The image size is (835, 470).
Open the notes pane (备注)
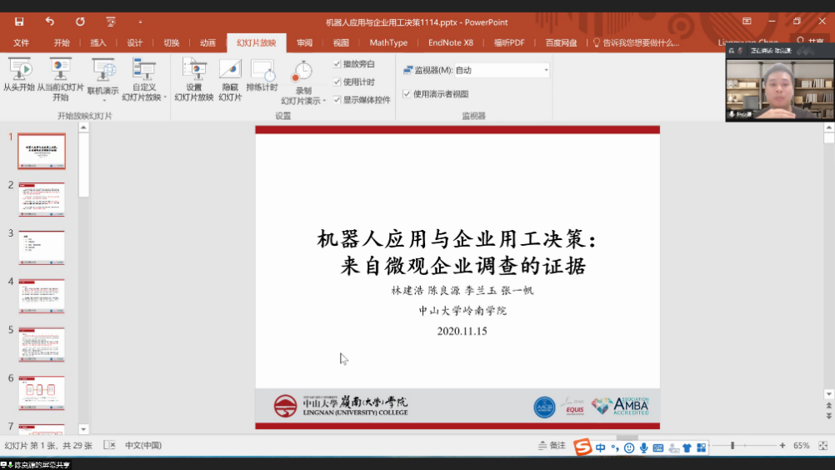[552, 446]
